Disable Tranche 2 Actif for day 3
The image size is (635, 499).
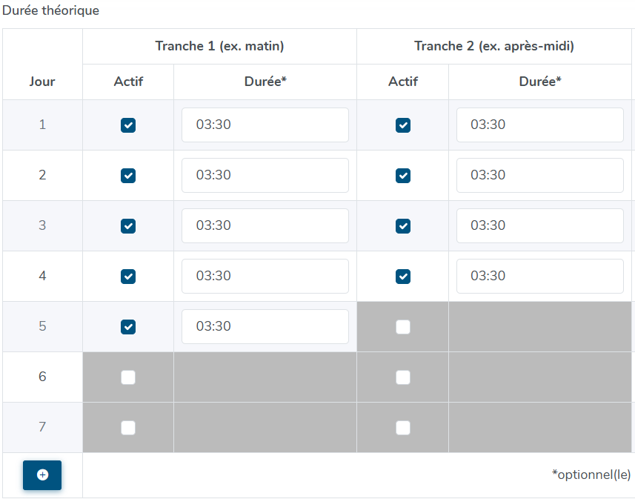click(x=403, y=226)
